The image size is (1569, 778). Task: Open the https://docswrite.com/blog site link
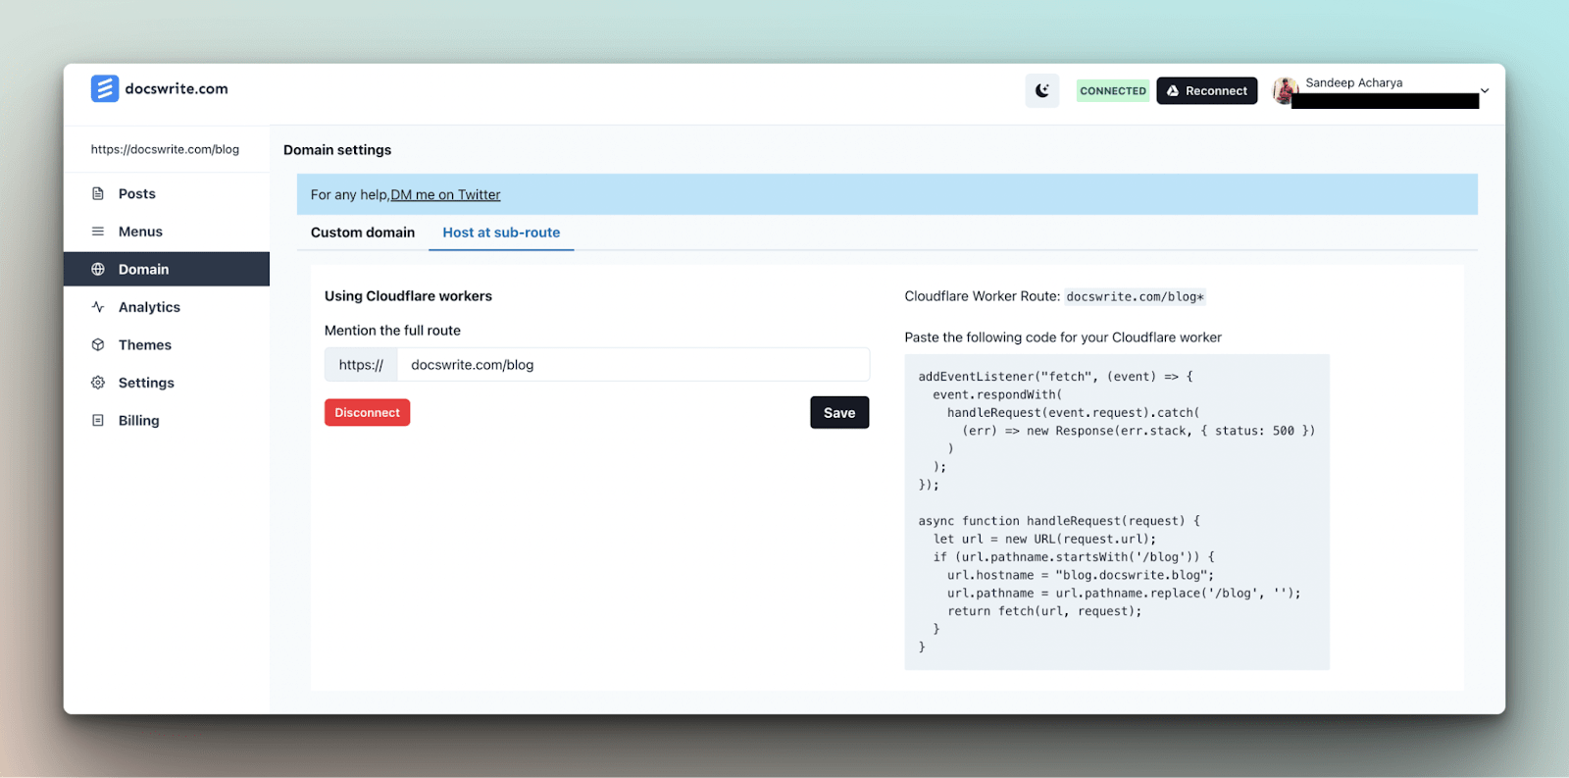[x=165, y=149]
